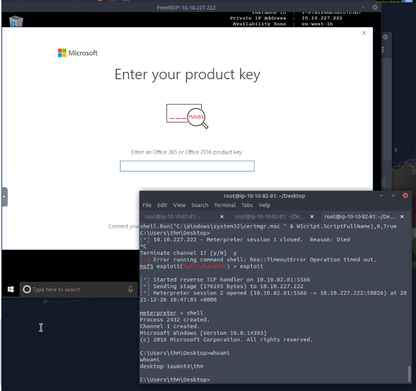
Task: Click the Microsoft logo in the Office dialog
Action: (x=78, y=53)
